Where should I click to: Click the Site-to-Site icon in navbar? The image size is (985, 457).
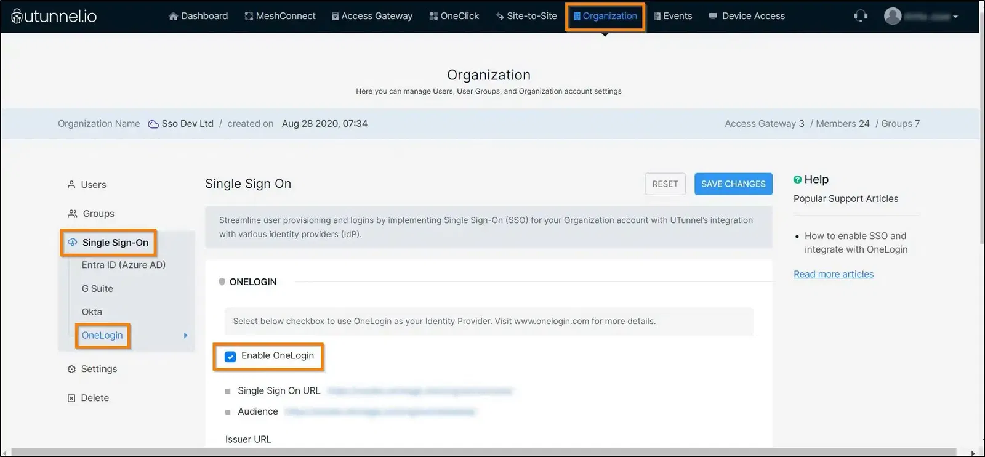click(x=500, y=16)
